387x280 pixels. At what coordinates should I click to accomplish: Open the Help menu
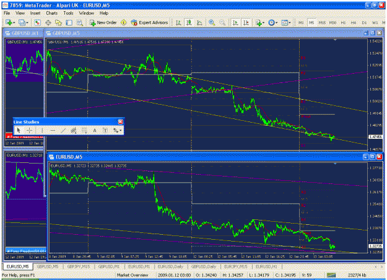pyautogui.click(x=104, y=13)
